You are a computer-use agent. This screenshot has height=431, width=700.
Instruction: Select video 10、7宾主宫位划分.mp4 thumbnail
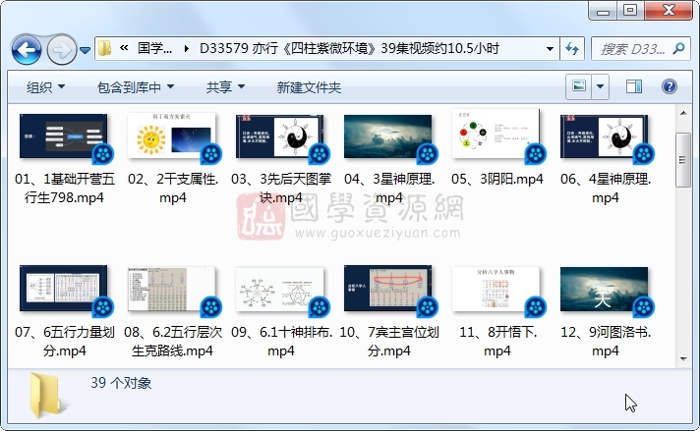coord(388,289)
